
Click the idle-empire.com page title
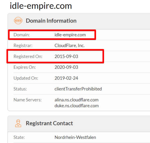pyautogui.click(x=41, y=6)
